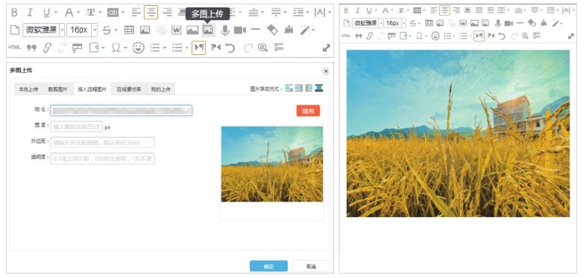Toggle Italic in the left editor toolbar

pos(30,13)
